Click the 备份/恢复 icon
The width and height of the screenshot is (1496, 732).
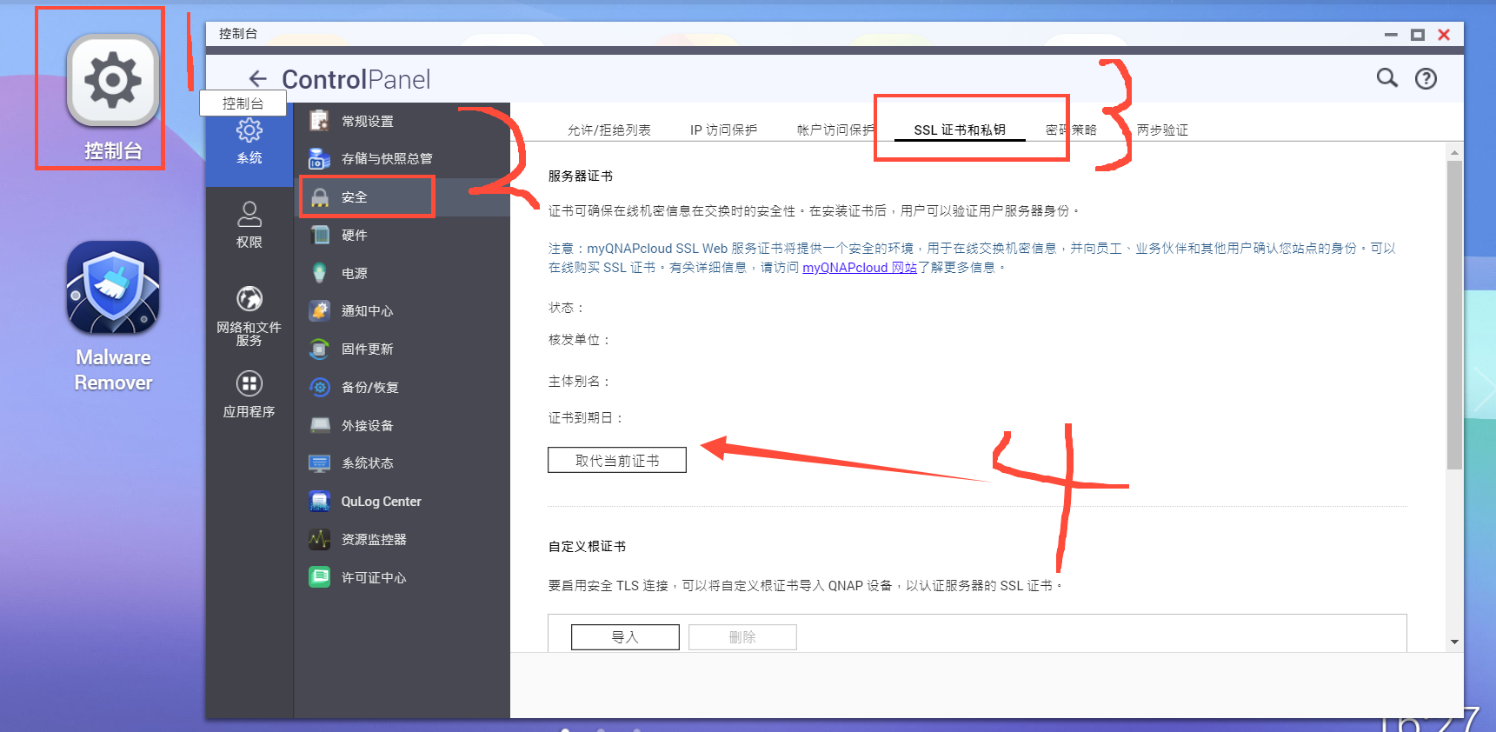(320, 387)
